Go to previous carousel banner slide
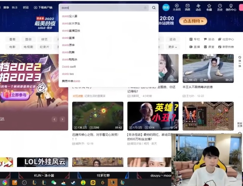The width and height of the screenshot is (243, 186). [x=54, y=119]
